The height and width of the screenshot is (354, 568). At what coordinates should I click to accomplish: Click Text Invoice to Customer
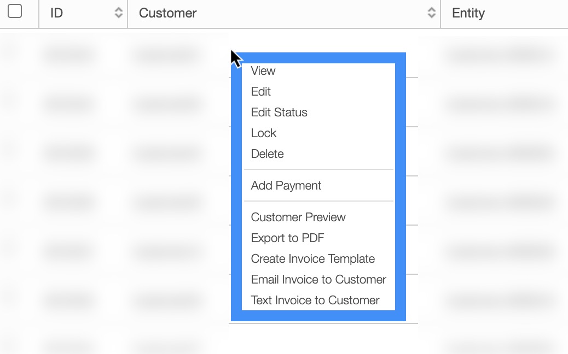pos(315,300)
